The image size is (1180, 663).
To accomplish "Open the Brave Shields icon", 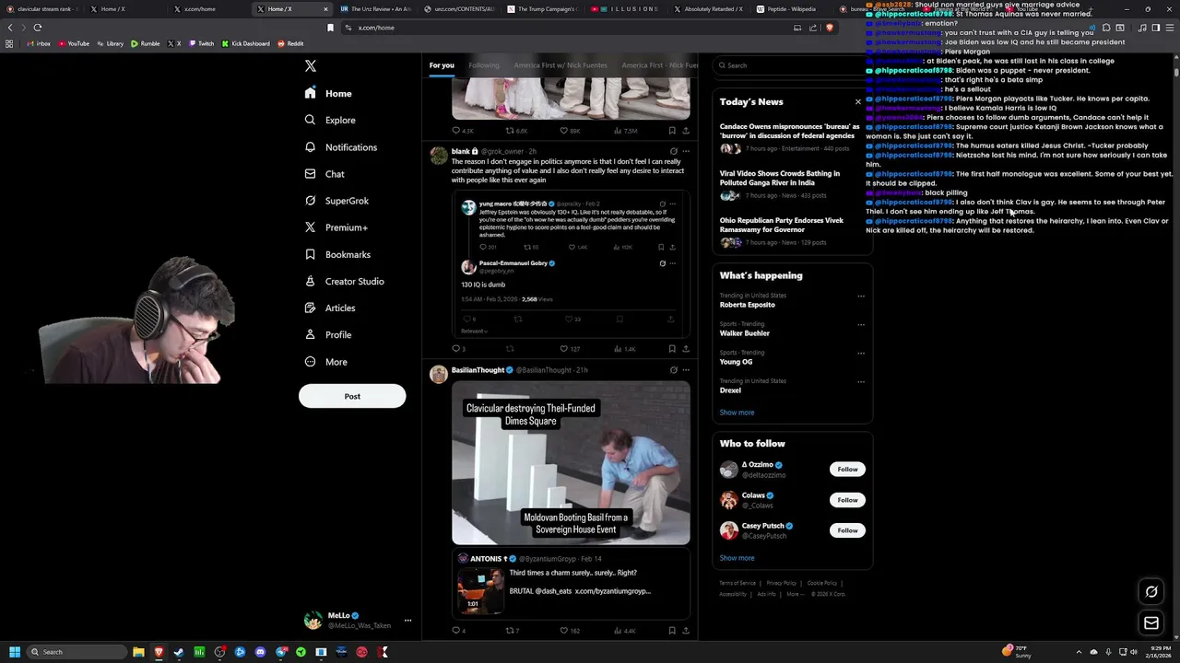I will [829, 28].
